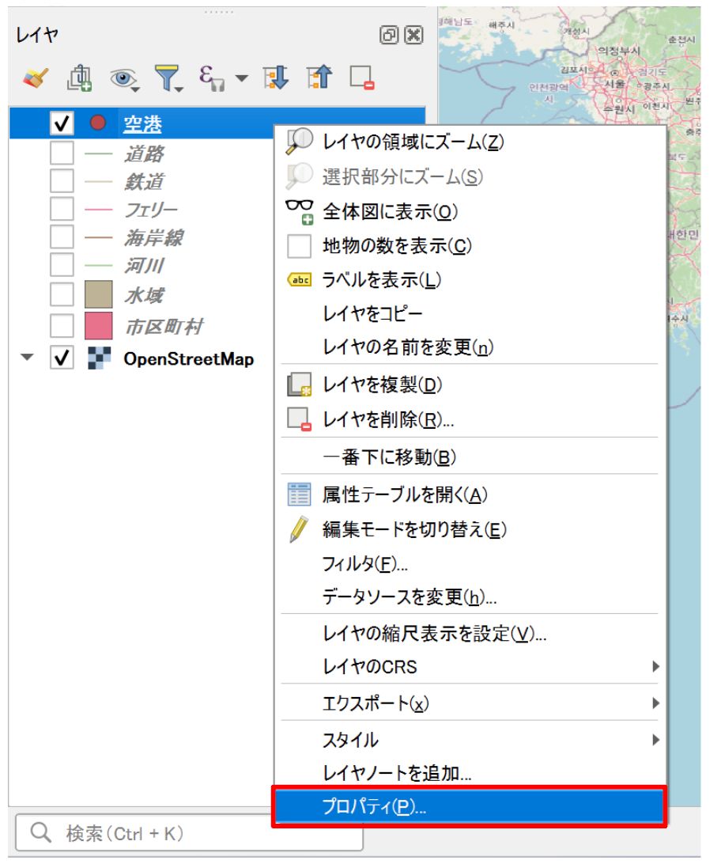
Task: Enable the 道路 layer checkbox
Action: point(62,153)
